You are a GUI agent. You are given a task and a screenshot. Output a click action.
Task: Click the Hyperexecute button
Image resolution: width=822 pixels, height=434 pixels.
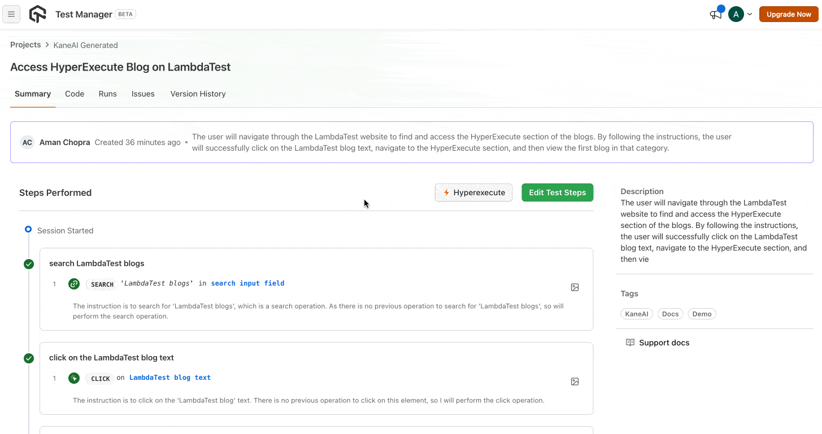pos(473,192)
